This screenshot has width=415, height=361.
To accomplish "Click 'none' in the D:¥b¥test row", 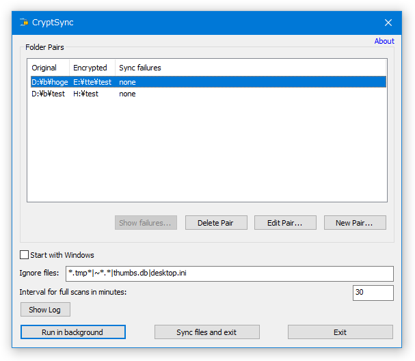I will 127,94.
